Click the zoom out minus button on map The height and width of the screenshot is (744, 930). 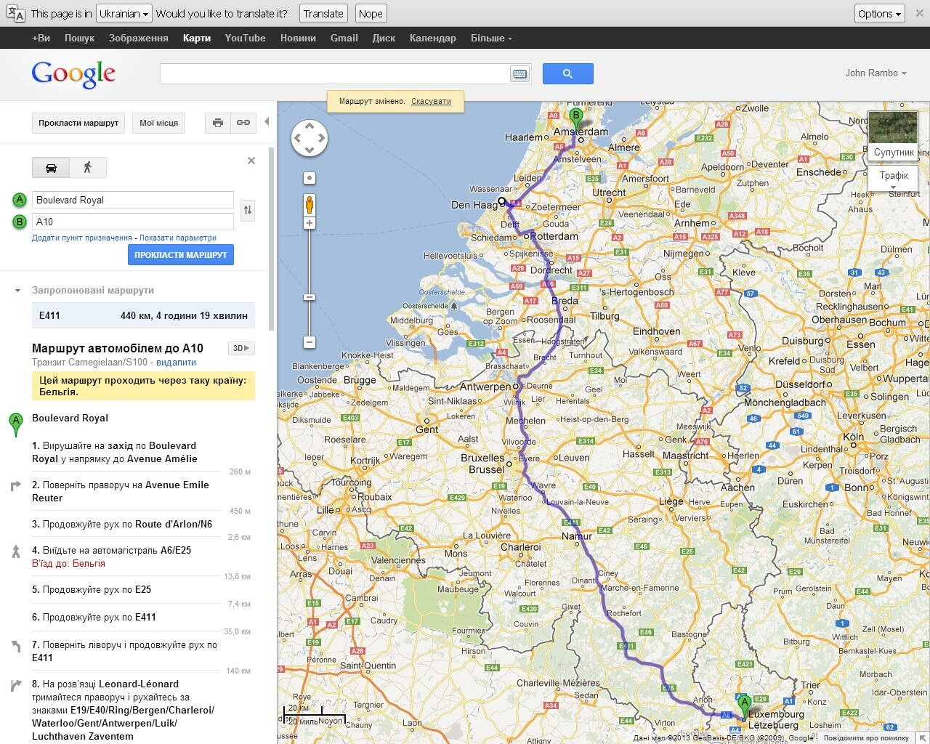click(x=310, y=342)
